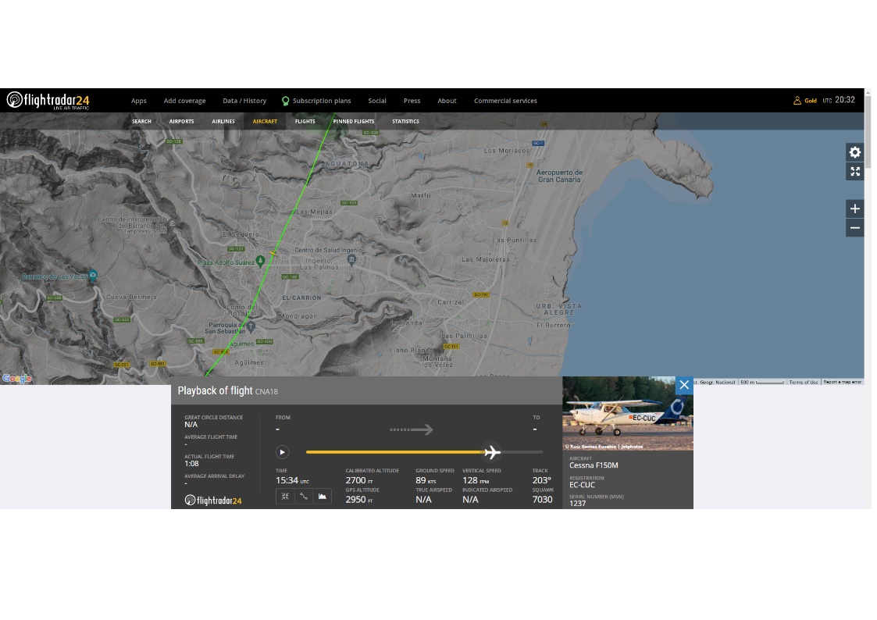The image size is (877, 620).
Task: Click the route line icon in playback panel
Action: [304, 496]
